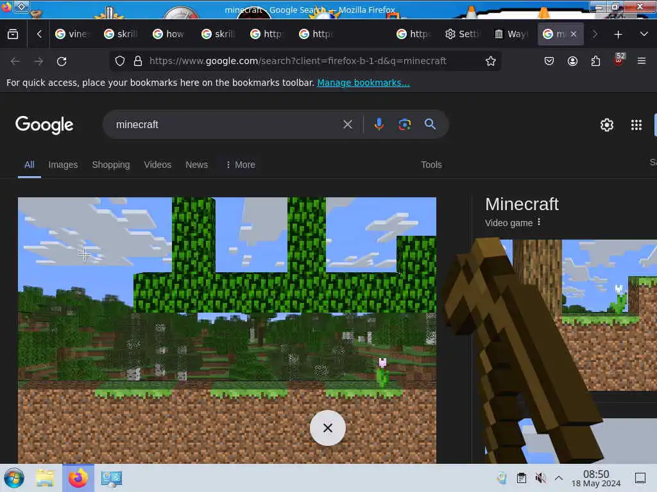Select Firefox in the taskbar
Image resolution: width=657 pixels, height=492 pixels.
[x=78, y=478]
